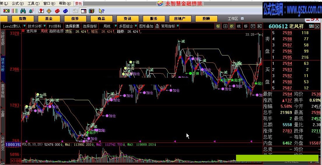Image resolution: width=322 pixels, height=165 pixels.
Task: Click the X box icon beside stock name
Action: 317,26
